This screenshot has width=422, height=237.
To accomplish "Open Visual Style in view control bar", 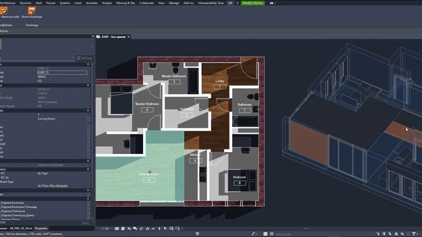I will 123,228.
